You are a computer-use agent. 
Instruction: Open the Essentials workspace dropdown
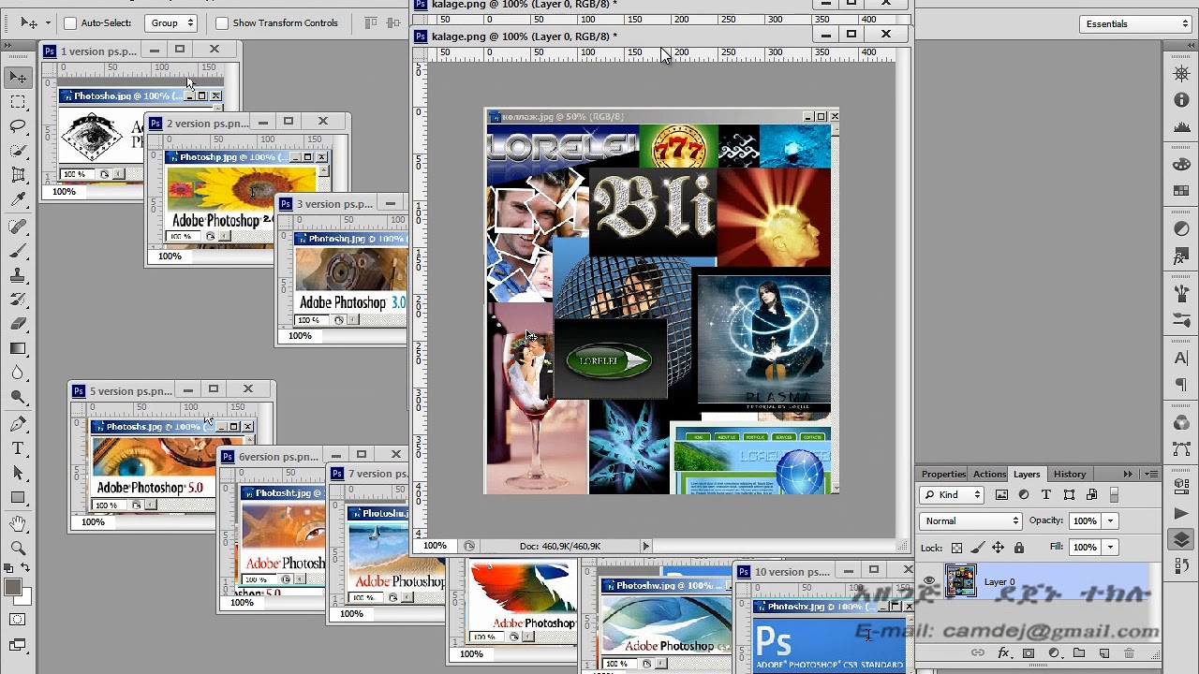point(1135,23)
